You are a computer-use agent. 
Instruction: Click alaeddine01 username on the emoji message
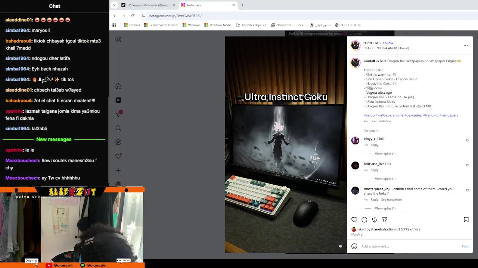pyautogui.click(x=19, y=20)
